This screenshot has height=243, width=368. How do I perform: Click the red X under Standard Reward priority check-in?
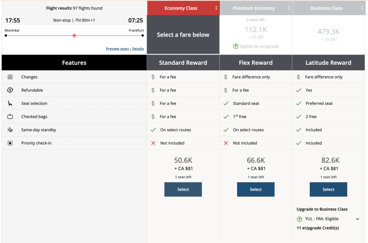(x=154, y=143)
